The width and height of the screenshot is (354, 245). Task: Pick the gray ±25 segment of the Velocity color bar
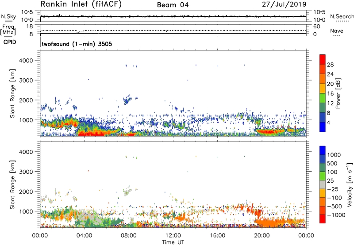click(323, 185)
